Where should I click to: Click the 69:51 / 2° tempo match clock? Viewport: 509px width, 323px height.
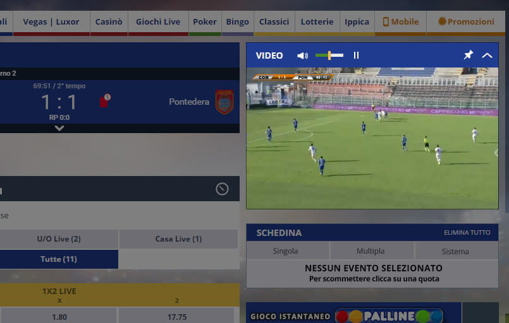(59, 86)
